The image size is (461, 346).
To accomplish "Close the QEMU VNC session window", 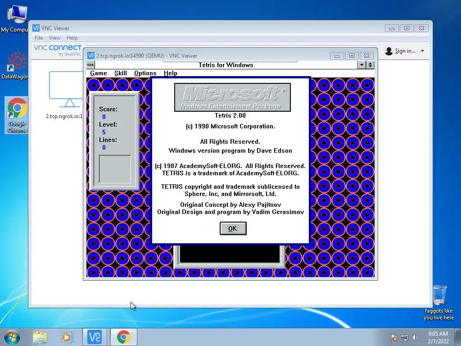I will click(366, 55).
